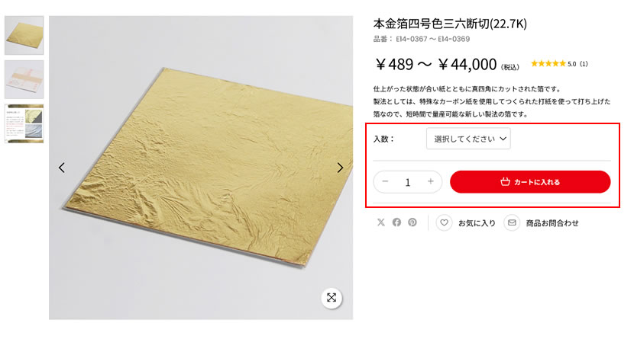Select the second packaging thumbnail

(x=24, y=79)
